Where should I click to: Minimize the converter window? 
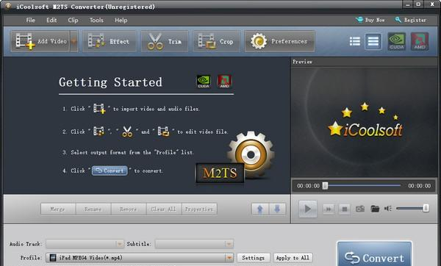tap(408, 4)
